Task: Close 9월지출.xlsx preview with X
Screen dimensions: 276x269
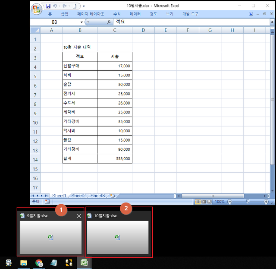Action: [x=79, y=216]
